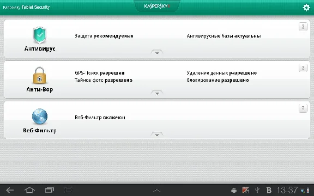
Task: Click 'Тайное фото разрешено' status text
Action: pyautogui.click(x=104, y=80)
